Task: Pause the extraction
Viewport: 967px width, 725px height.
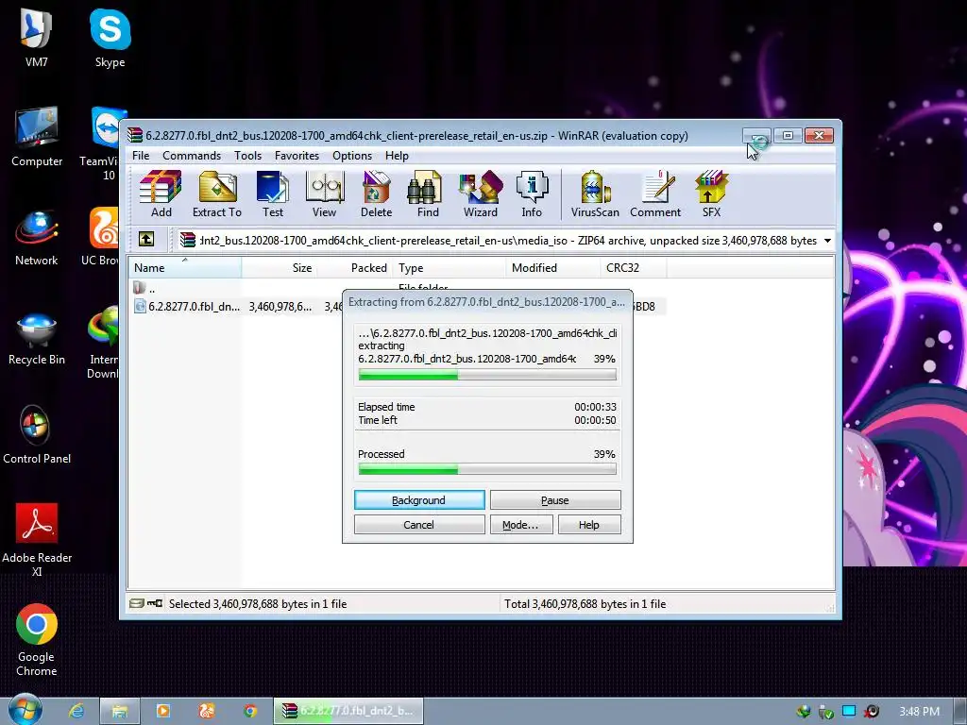Action: [555, 500]
